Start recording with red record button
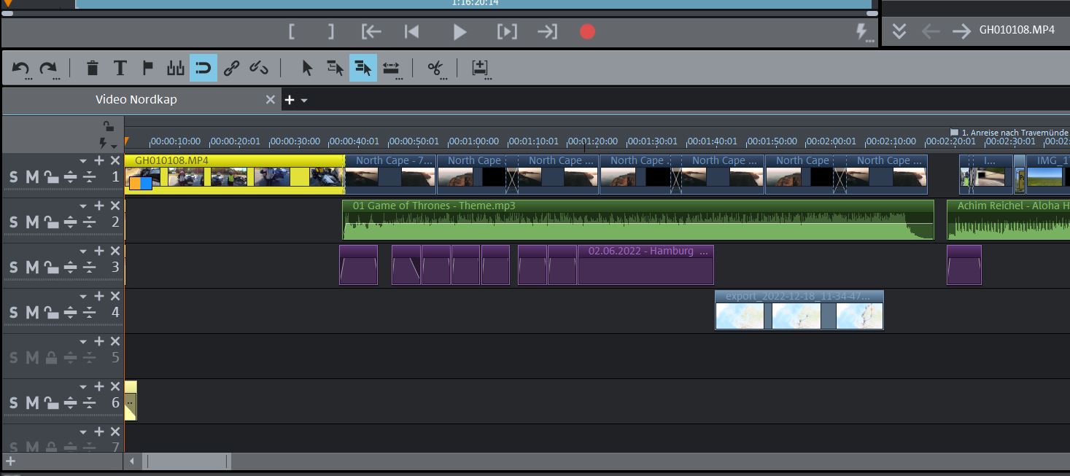 (x=587, y=32)
